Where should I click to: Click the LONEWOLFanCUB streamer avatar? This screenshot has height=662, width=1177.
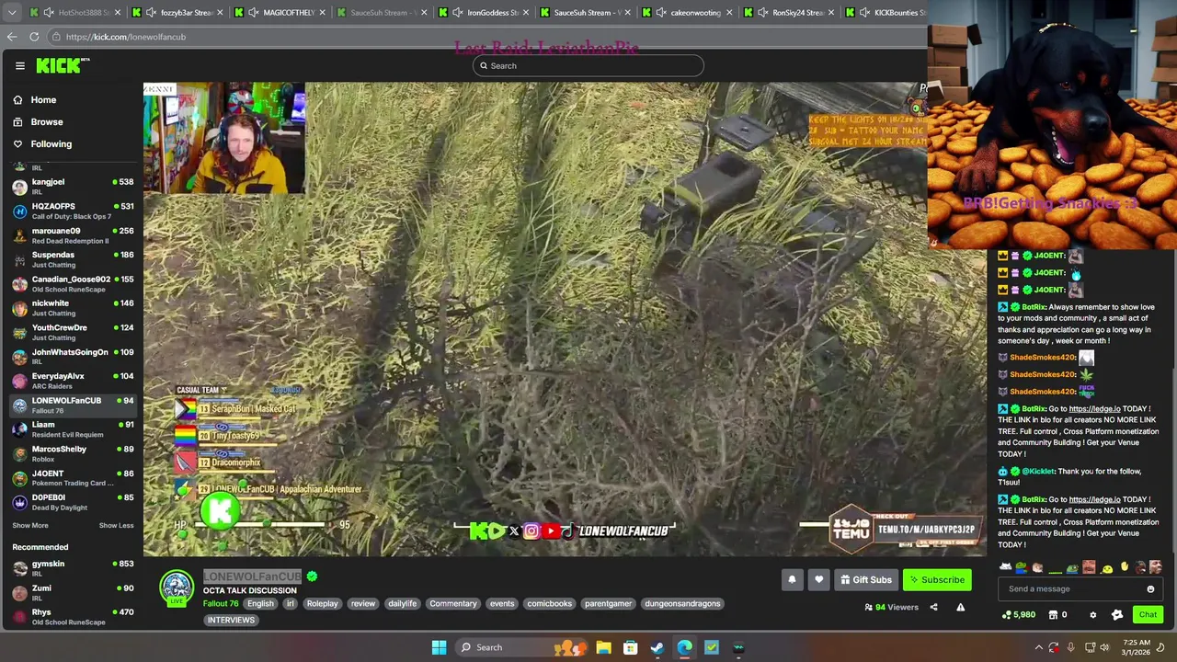tap(177, 588)
